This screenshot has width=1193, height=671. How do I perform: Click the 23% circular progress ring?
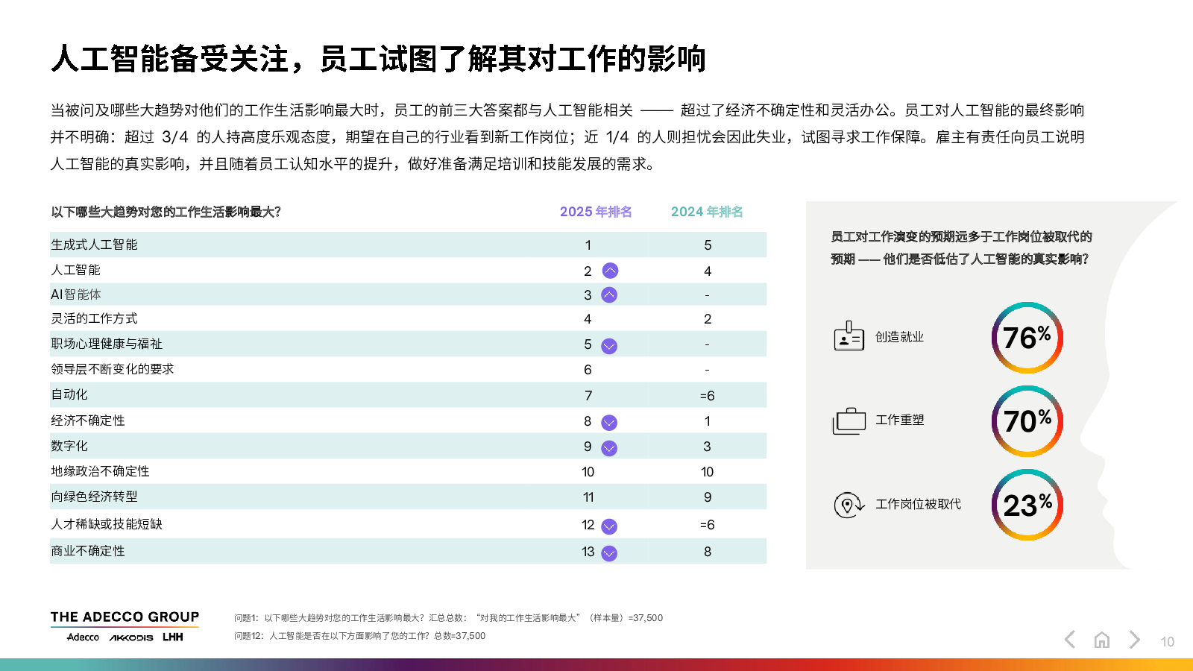tap(1027, 505)
